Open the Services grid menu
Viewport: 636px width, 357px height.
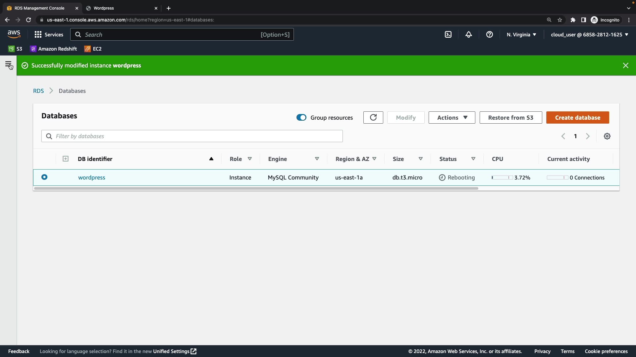pyautogui.click(x=49, y=34)
